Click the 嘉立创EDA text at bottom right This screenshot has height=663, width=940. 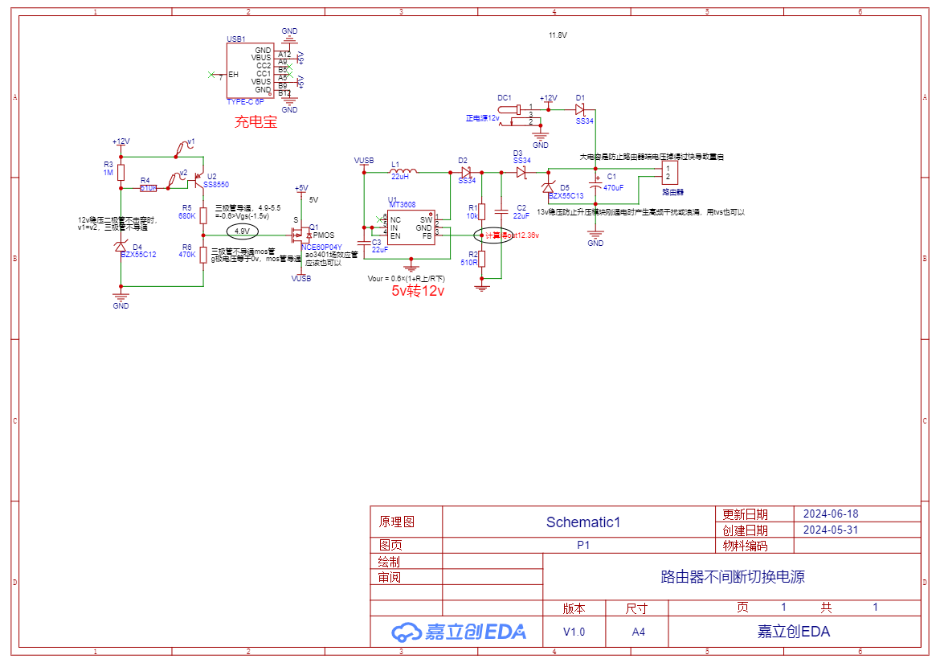[x=794, y=632]
